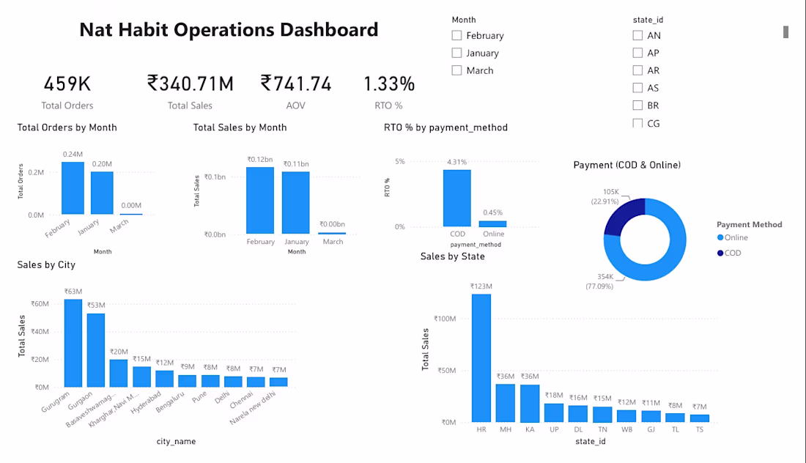The width and height of the screenshot is (806, 463).
Task: Click the GJ bar showing ₹11M
Action: (x=651, y=417)
